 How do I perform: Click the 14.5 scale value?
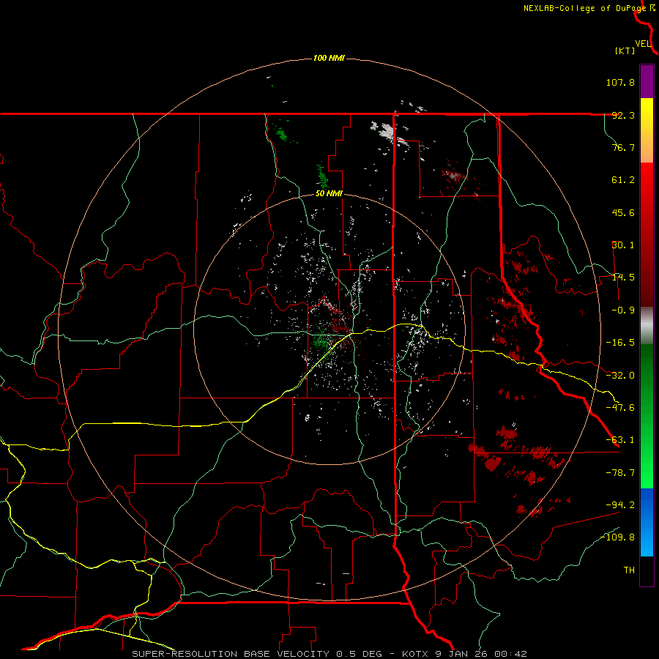[623, 278]
